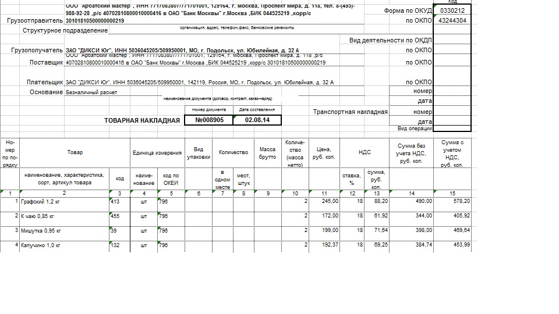
Task: Click the код по ОКЕИ subheader
Action: [x=171, y=179]
